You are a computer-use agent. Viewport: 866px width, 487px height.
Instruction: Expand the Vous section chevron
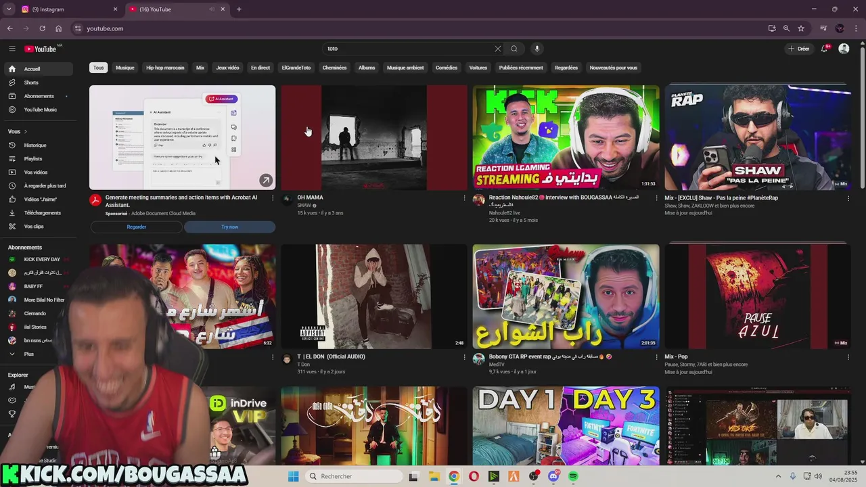pyautogui.click(x=26, y=132)
